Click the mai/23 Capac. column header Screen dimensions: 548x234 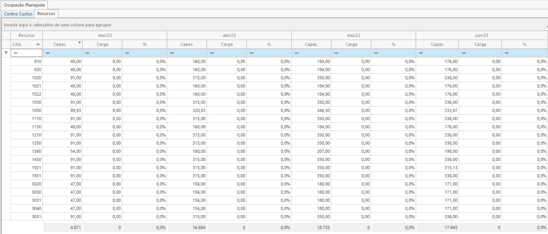311,44
